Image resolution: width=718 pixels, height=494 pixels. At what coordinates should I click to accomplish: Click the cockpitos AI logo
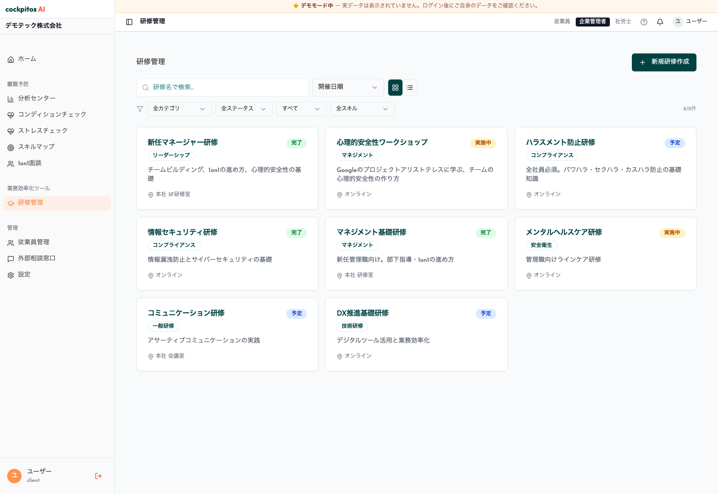pos(25,9)
